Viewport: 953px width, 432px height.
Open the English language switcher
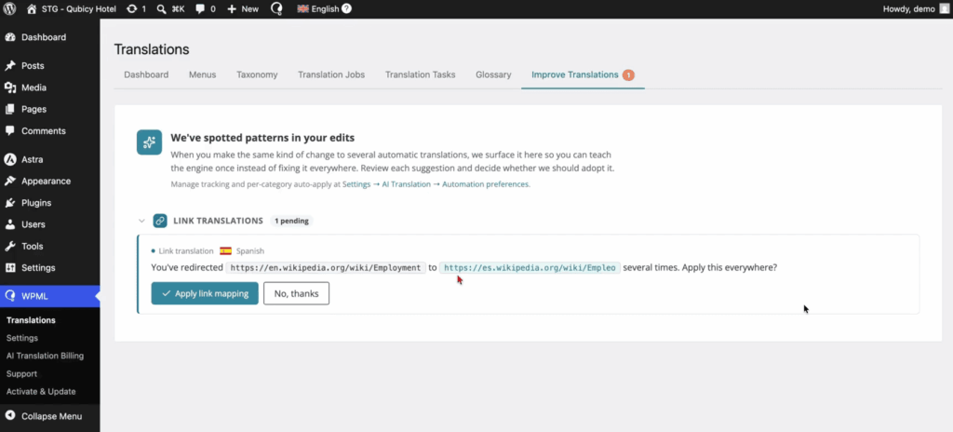(x=318, y=9)
